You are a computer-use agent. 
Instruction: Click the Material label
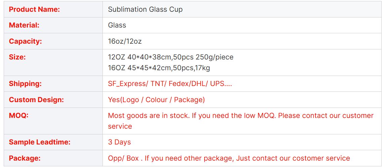[24, 25]
